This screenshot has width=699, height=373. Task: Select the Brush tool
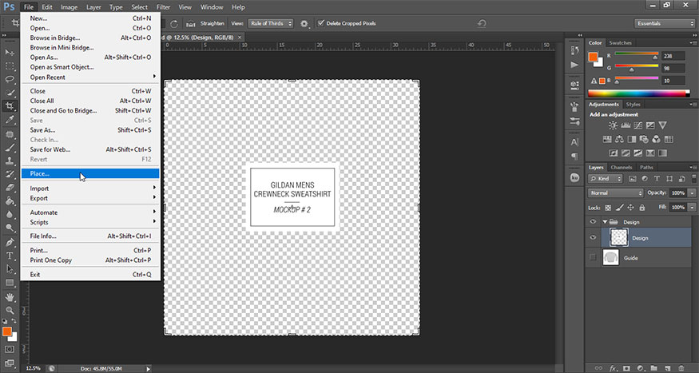[10, 147]
